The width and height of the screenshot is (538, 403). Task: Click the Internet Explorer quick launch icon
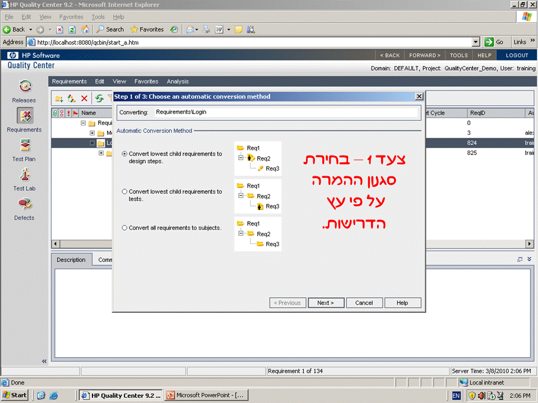54,396
